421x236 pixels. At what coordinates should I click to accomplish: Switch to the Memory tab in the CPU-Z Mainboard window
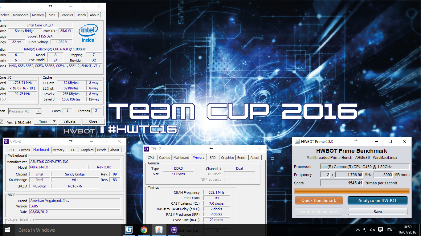58,150
